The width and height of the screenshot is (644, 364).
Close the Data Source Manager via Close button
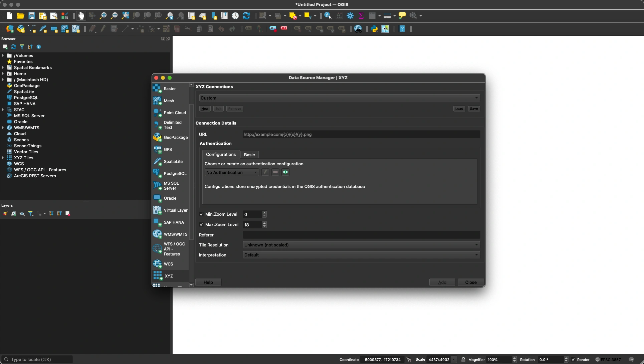coord(471,282)
